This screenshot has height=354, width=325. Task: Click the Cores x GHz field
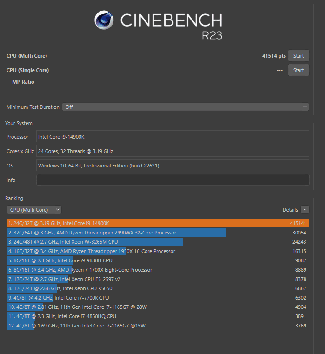tap(172, 151)
